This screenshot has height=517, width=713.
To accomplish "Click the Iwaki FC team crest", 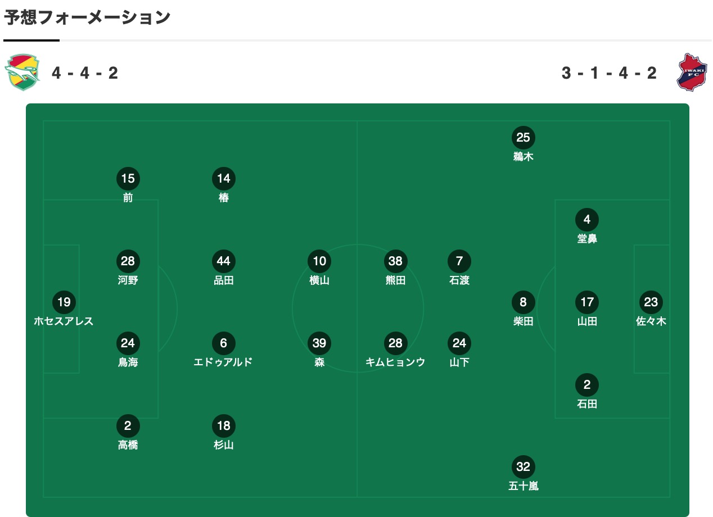I will pyautogui.click(x=692, y=72).
